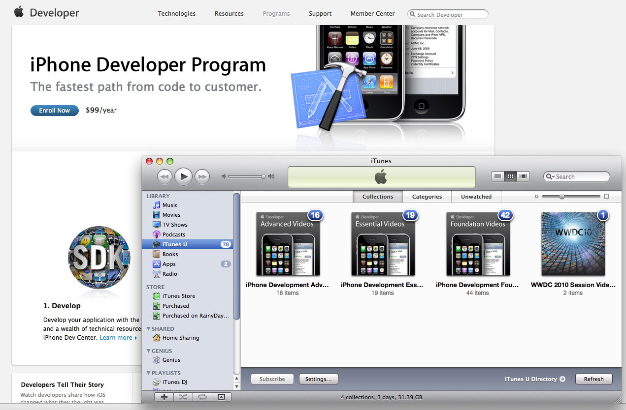Collapse the PLAYLISTS section triangle
The image size is (626, 410).
(x=149, y=373)
